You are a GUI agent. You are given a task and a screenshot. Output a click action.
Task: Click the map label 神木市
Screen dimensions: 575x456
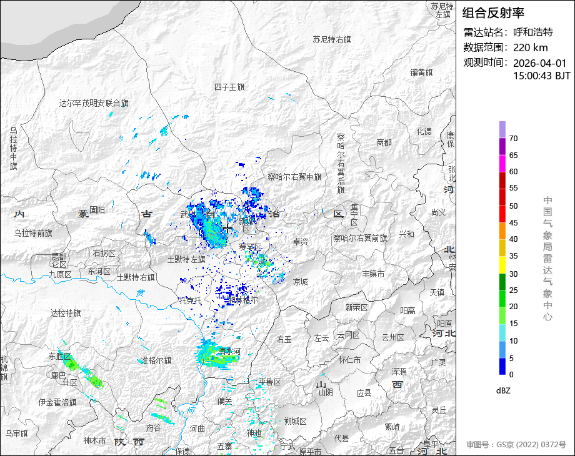click(x=94, y=440)
